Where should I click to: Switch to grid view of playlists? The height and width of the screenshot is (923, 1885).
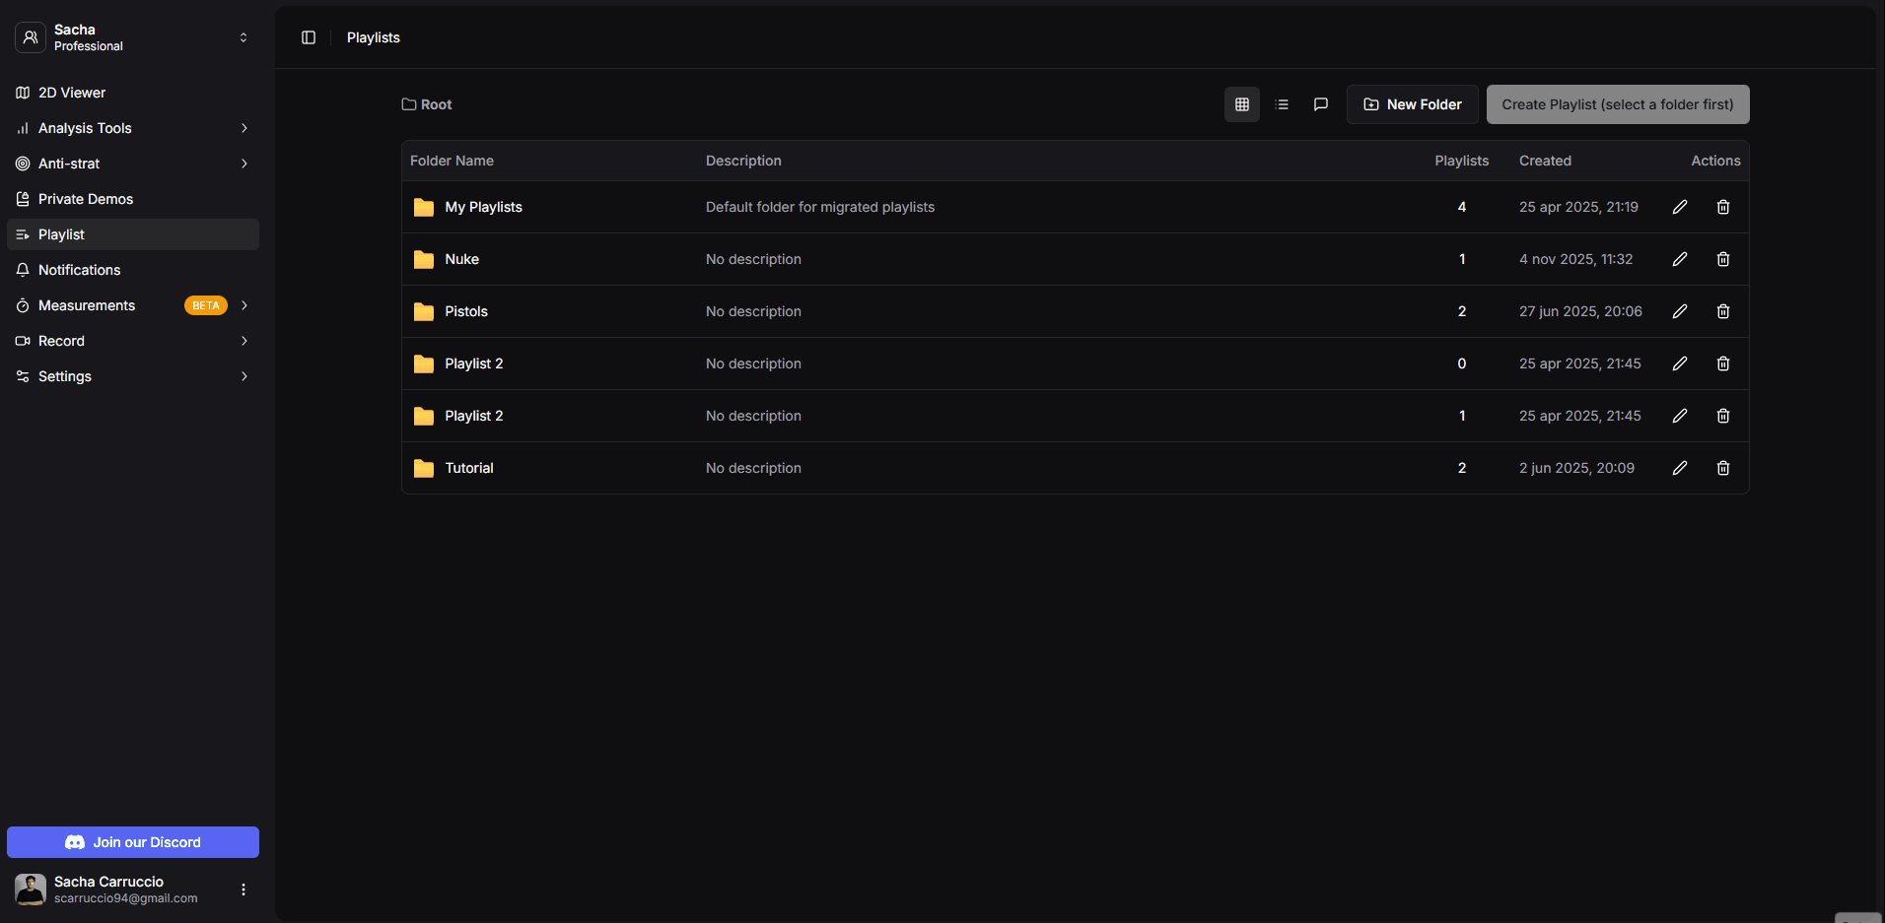1241,103
